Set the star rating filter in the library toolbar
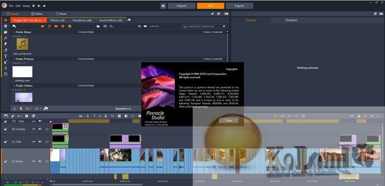 (x=154, y=26)
